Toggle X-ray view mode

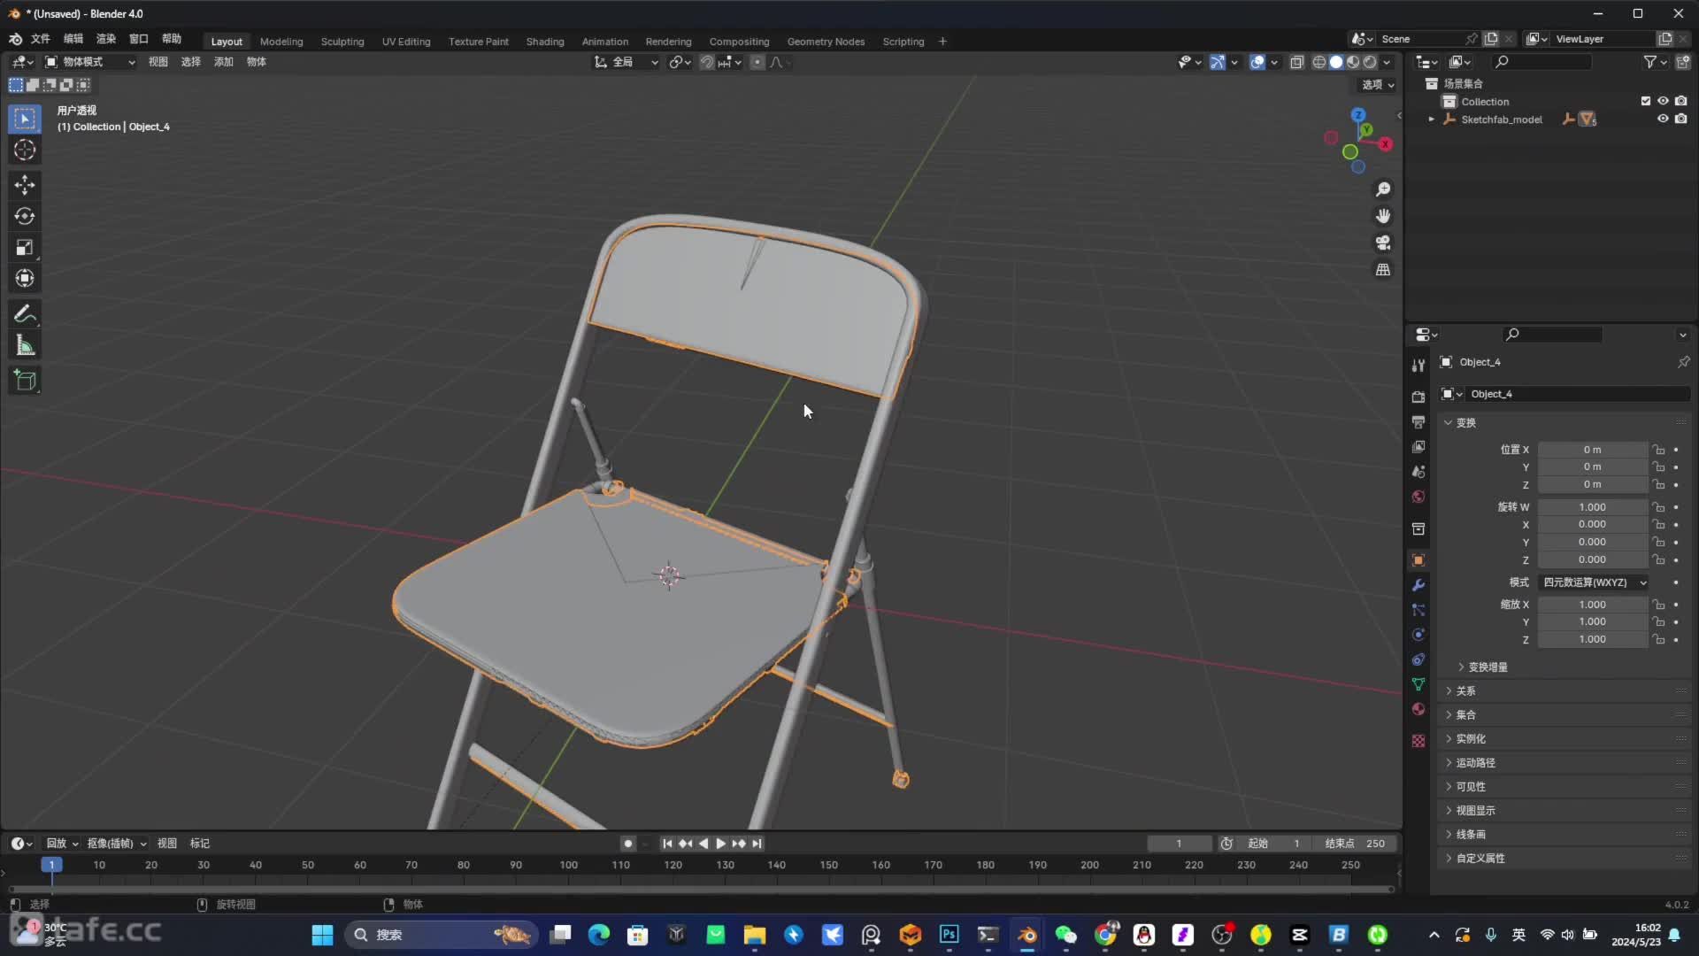click(x=1297, y=62)
